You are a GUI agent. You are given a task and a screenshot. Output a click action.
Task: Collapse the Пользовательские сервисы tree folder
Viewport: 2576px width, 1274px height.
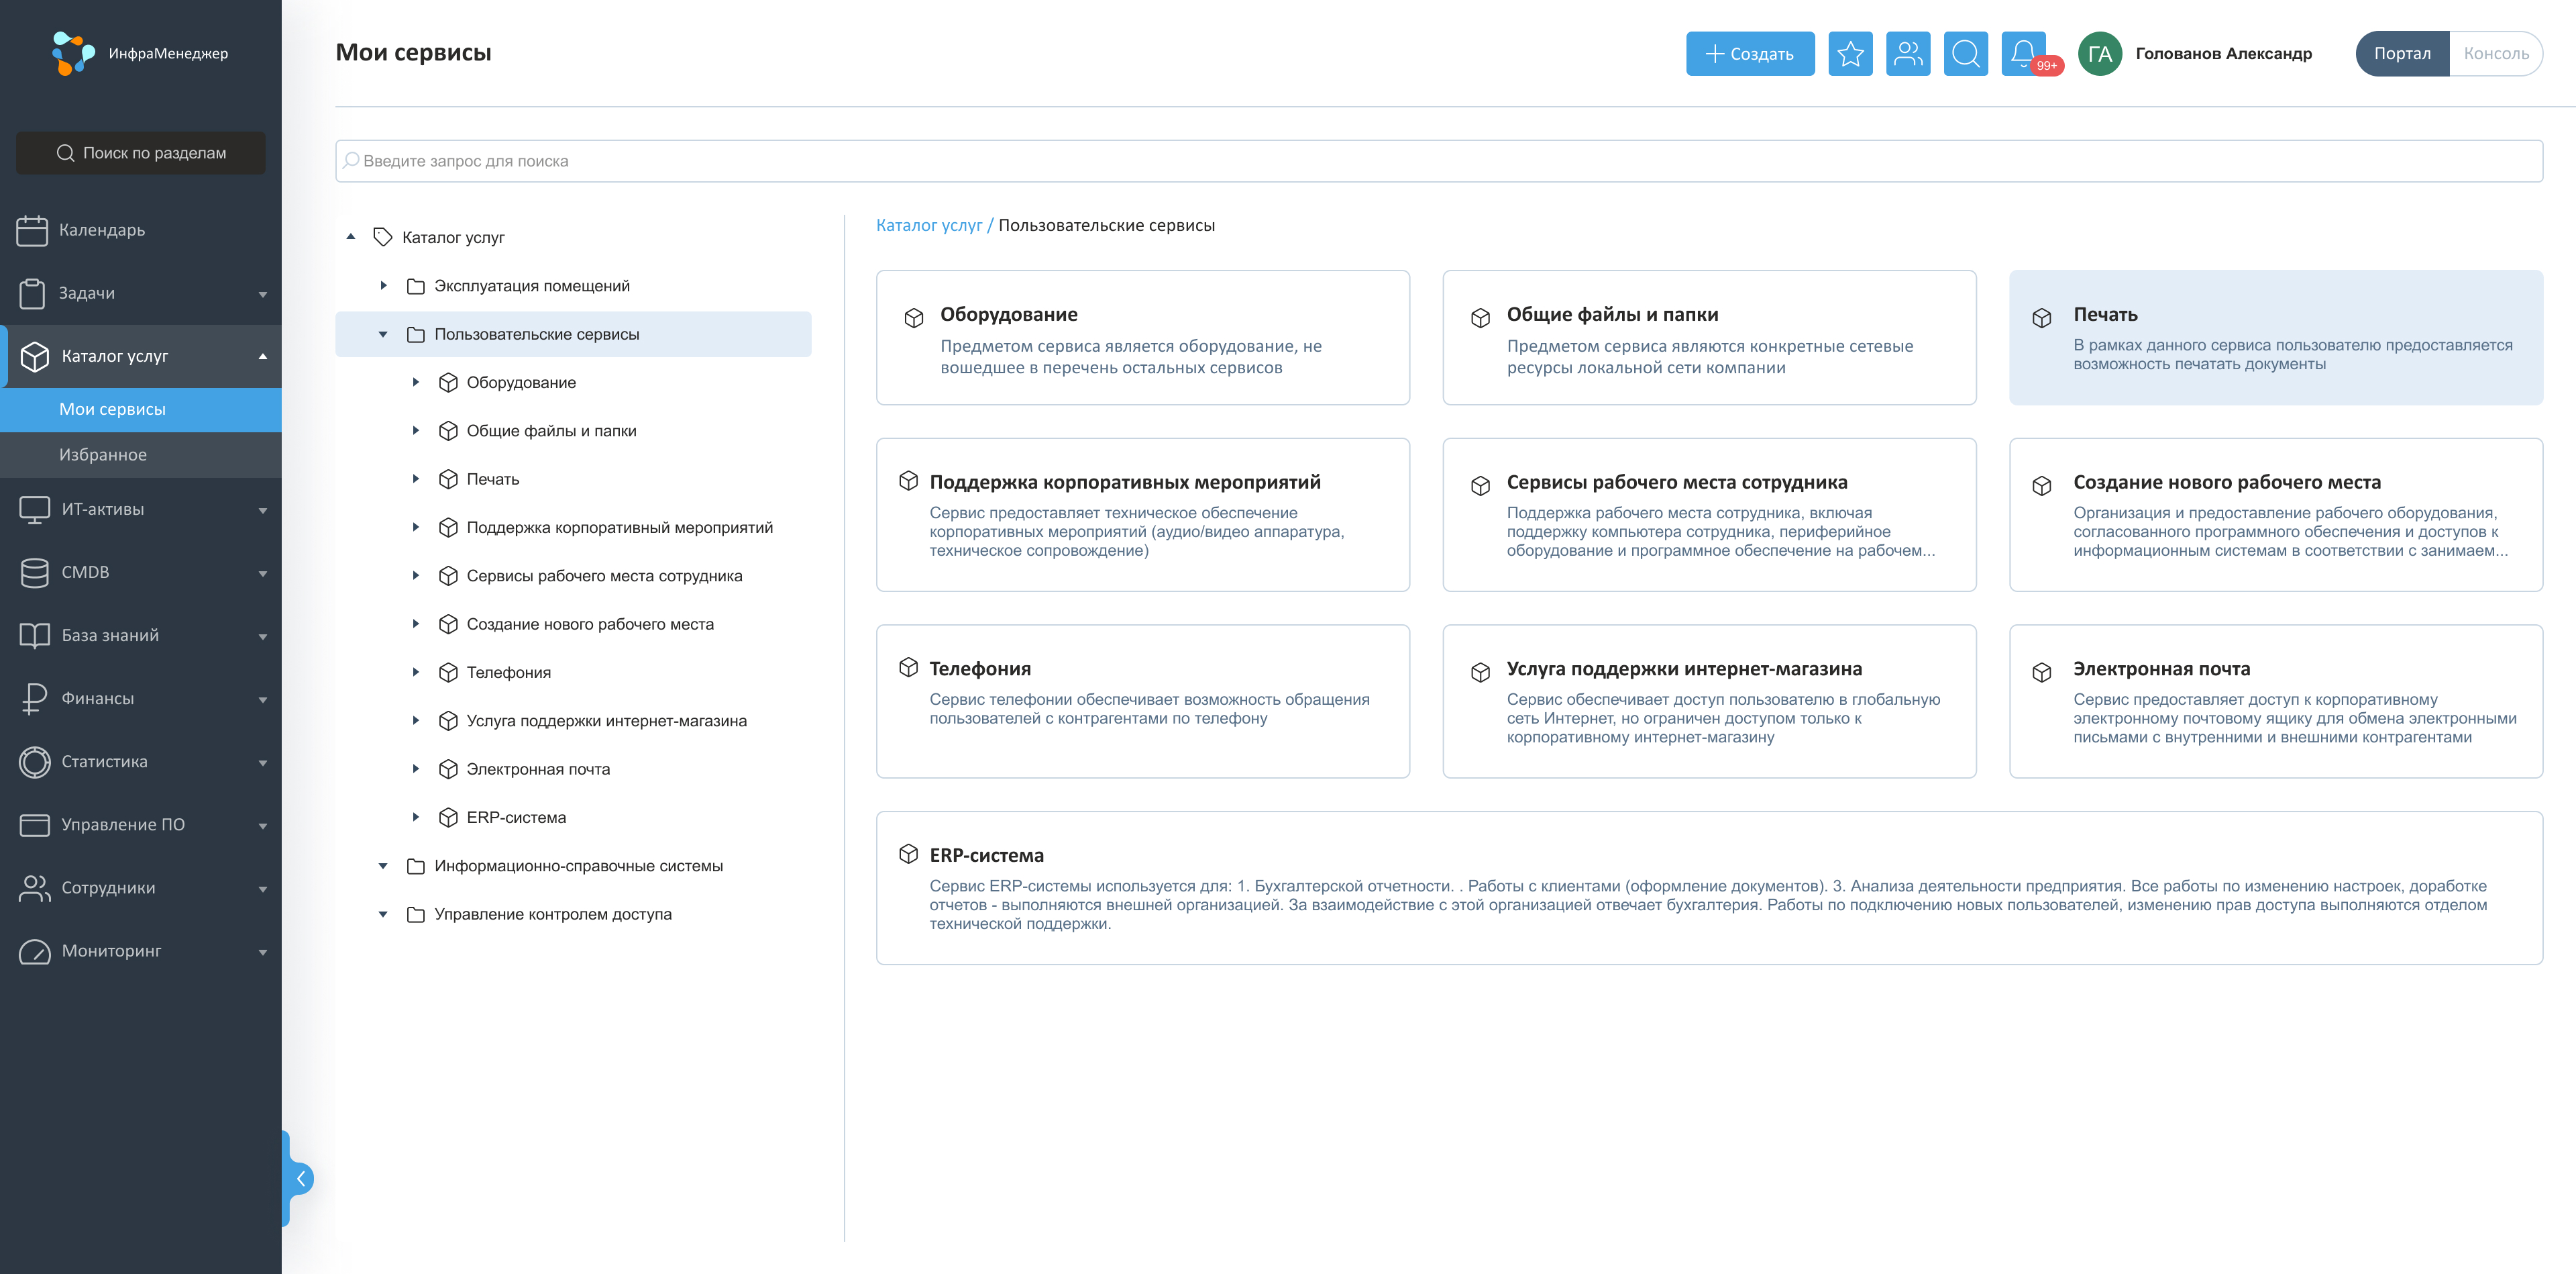[x=383, y=334]
